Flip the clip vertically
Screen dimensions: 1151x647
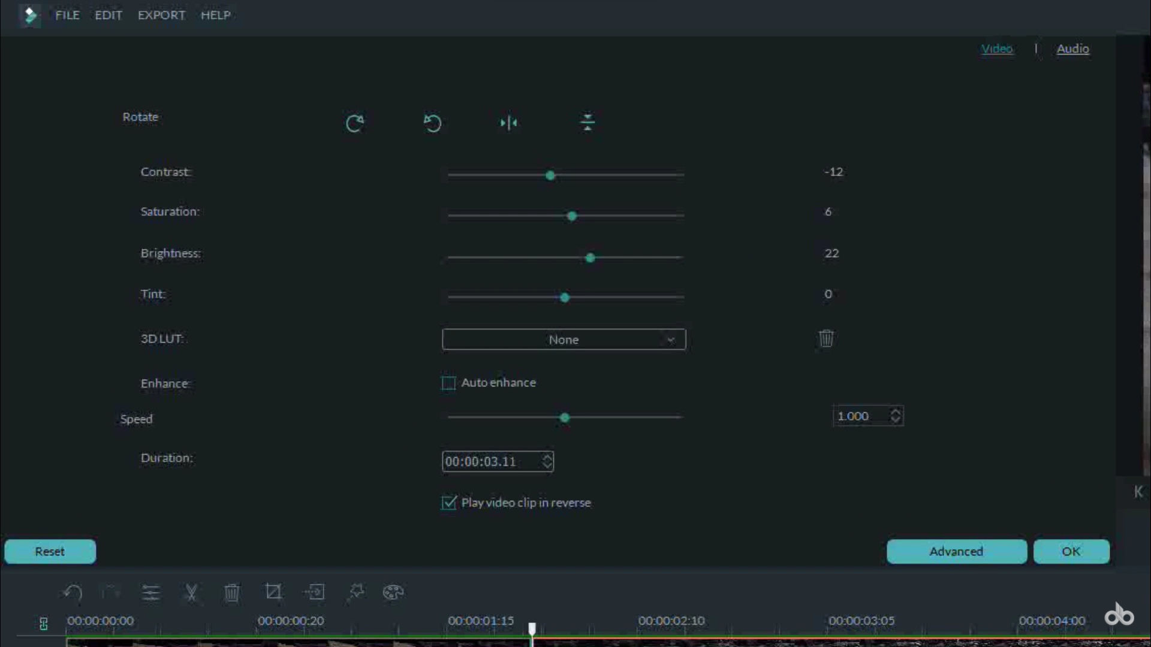(x=587, y=123)
